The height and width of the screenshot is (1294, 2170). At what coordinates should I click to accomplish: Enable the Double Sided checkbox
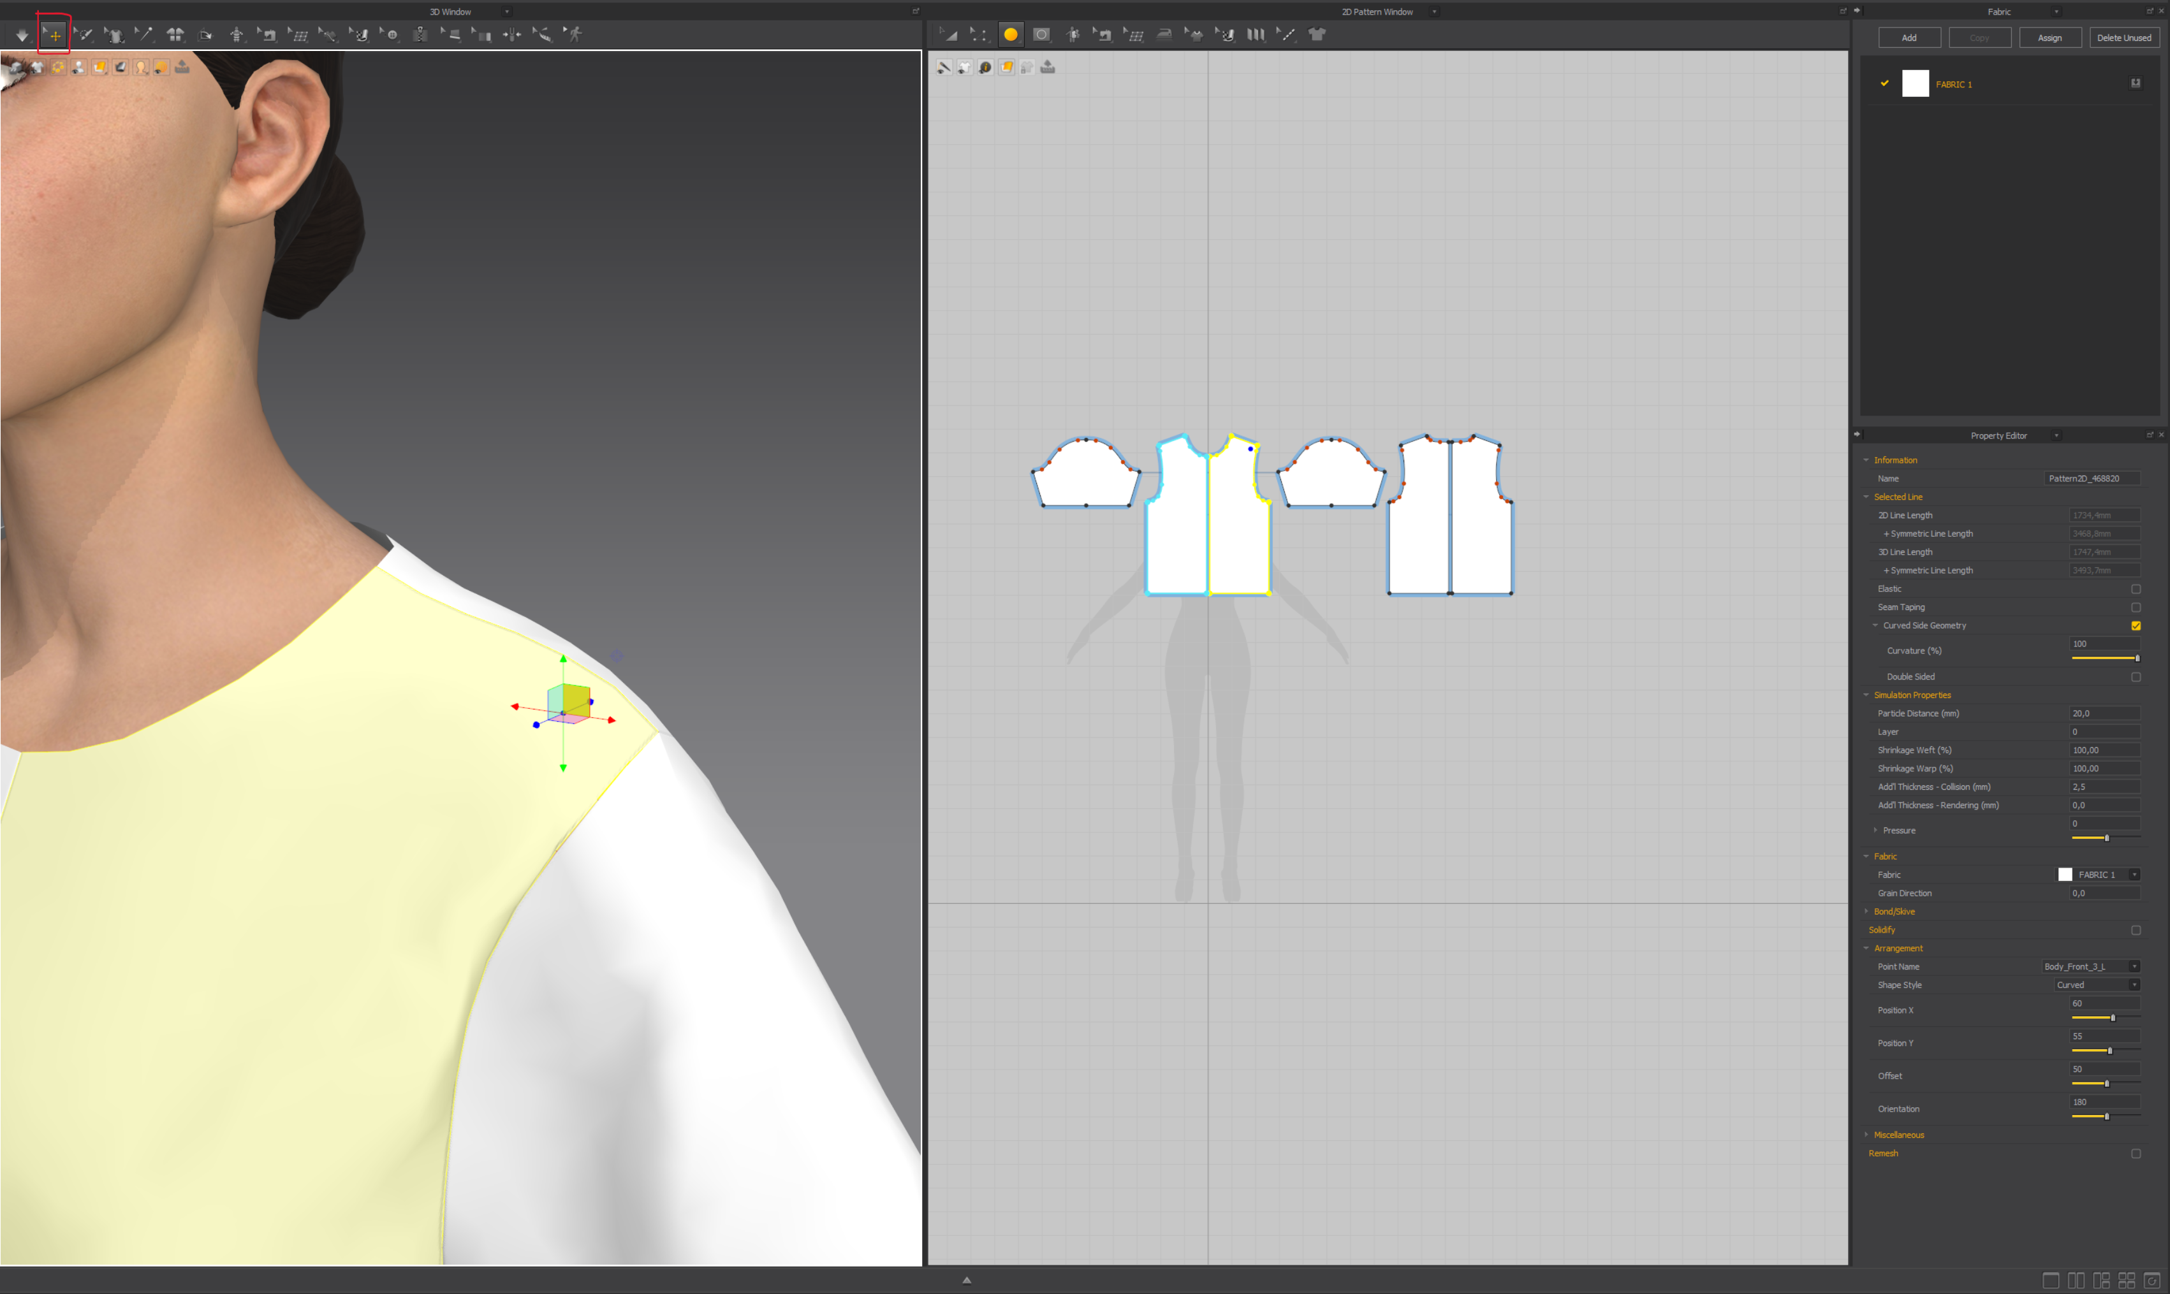[x=2137, y=676]
